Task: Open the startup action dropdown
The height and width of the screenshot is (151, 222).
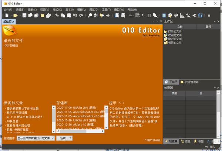Action: click(36, 138)
